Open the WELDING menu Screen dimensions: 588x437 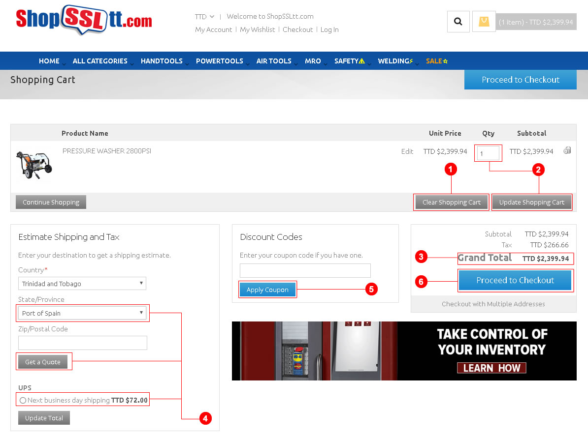tap(395, 61)
